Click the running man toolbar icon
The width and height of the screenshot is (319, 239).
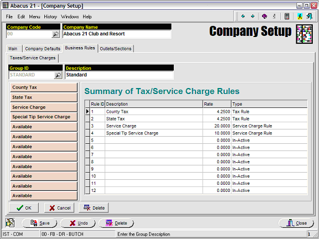click(300, 16)
